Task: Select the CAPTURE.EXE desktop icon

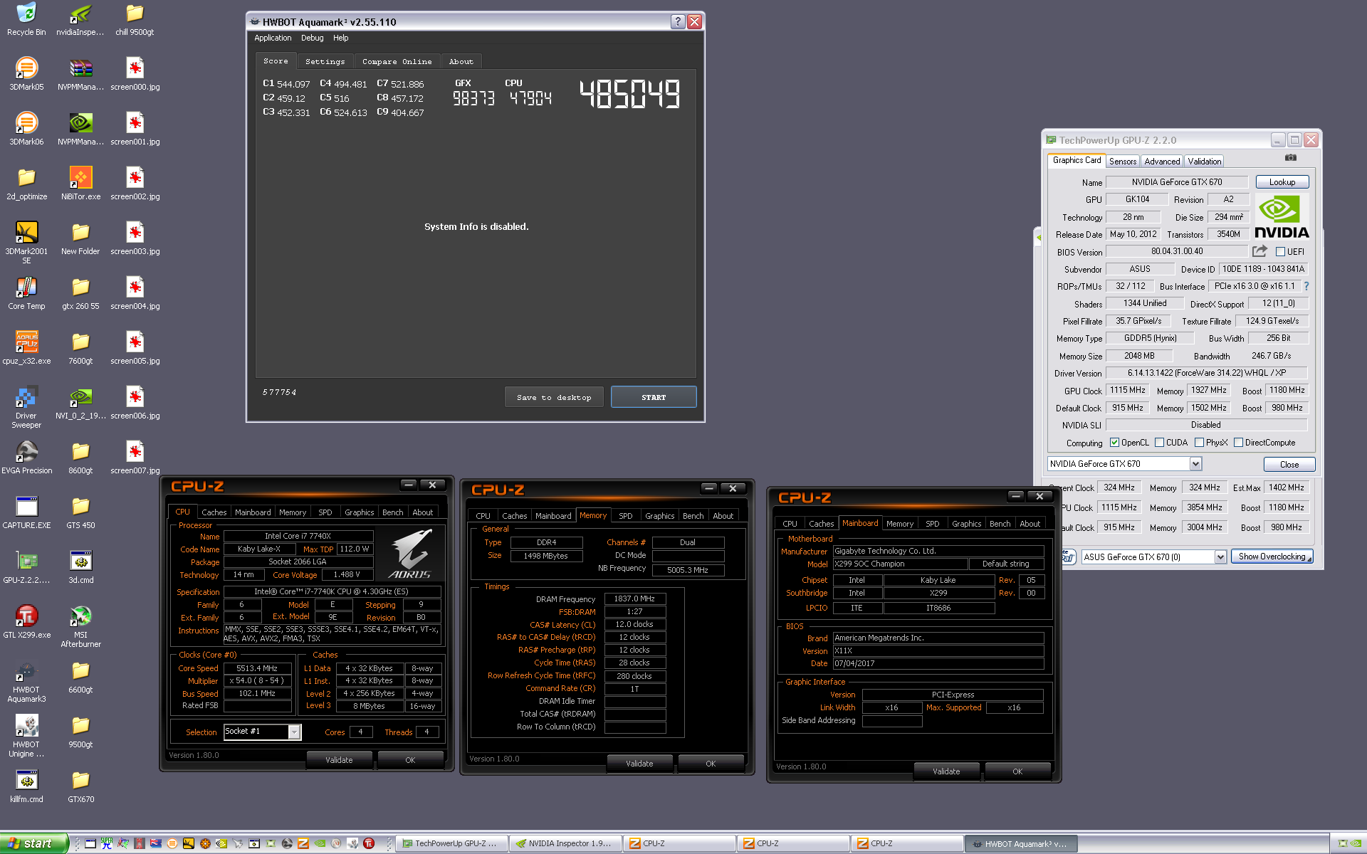Action: coord(26,512)
